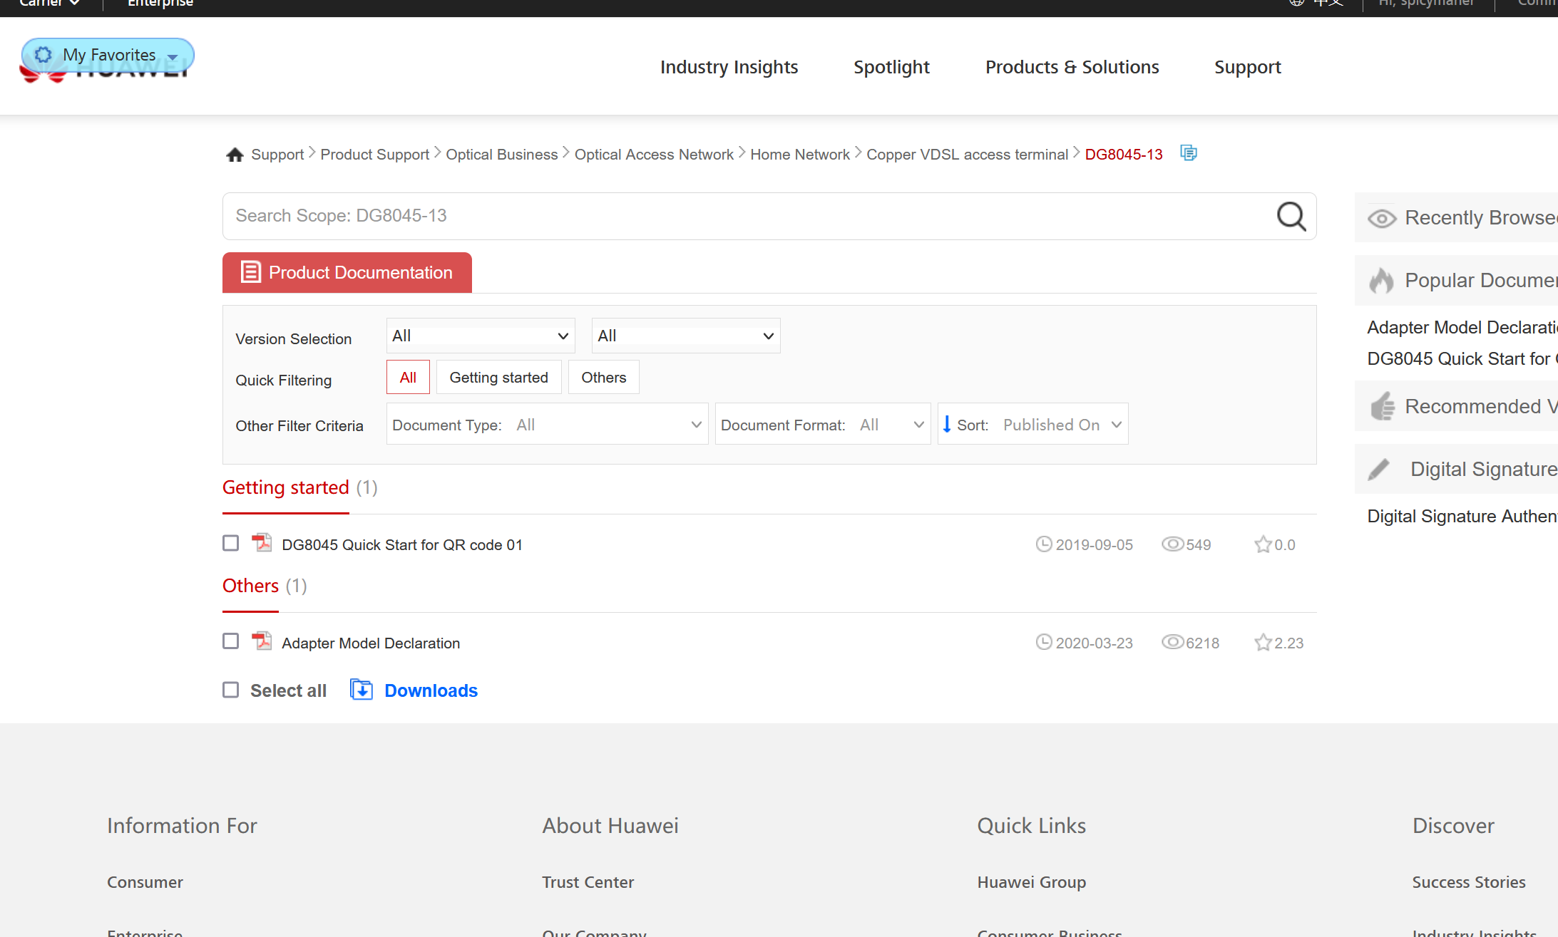The height and width of the screenshot is (937, 1558).
Task: Click Consumer footer link
Action: point(145,882)
